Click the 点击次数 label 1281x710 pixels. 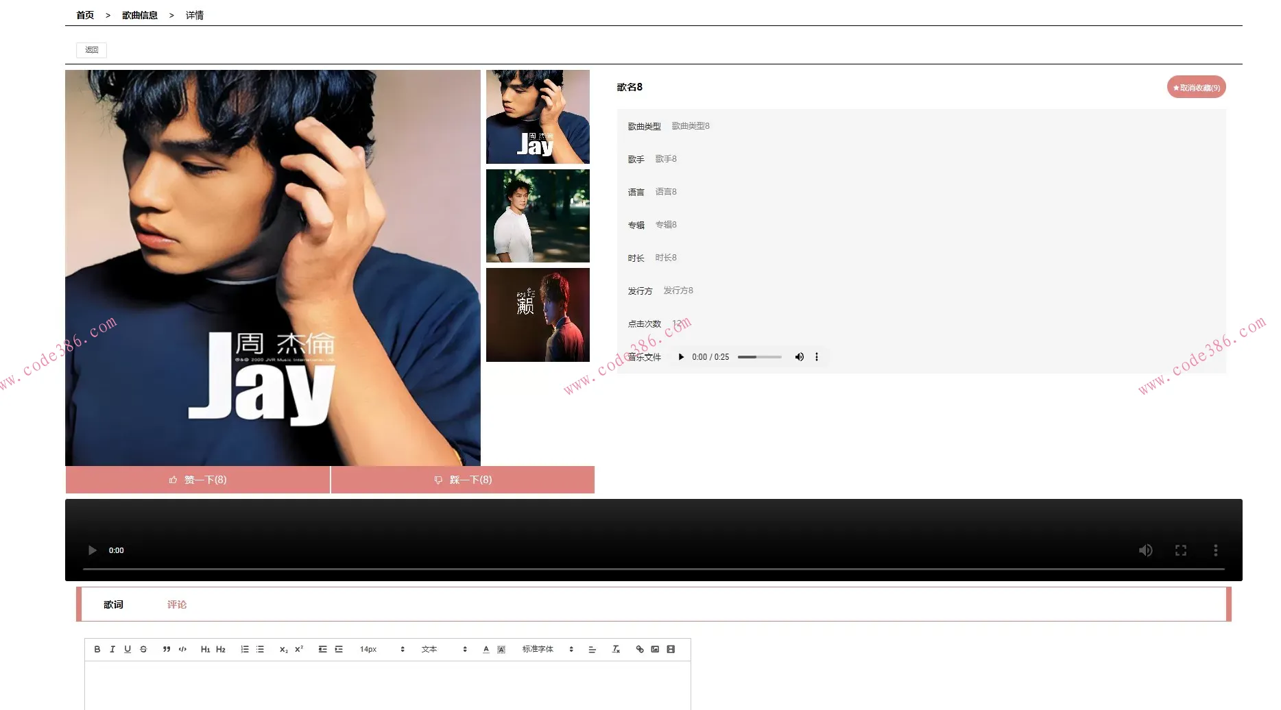pos(645,324)
